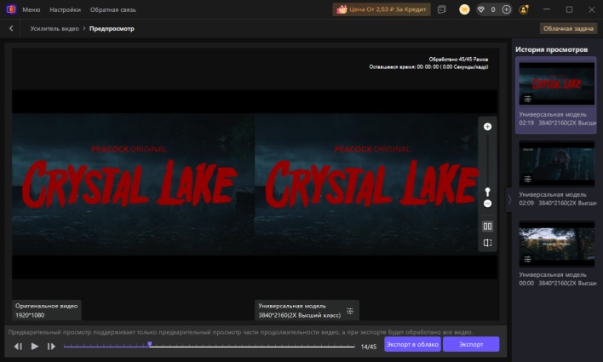Click the Оригинальное видео label
The width and height of the screenshot is (603, 362).
[47, 306]
